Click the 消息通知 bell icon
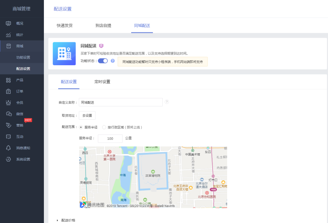328x223 pixels. [8, 148]
